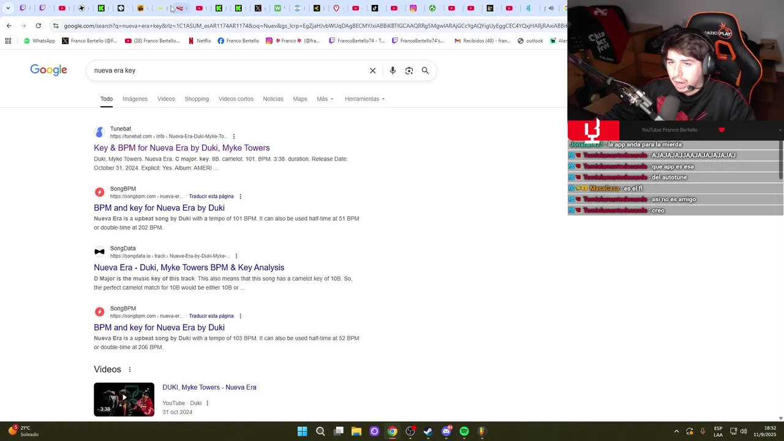Play the Nueva Era video thumbnail

124,399
